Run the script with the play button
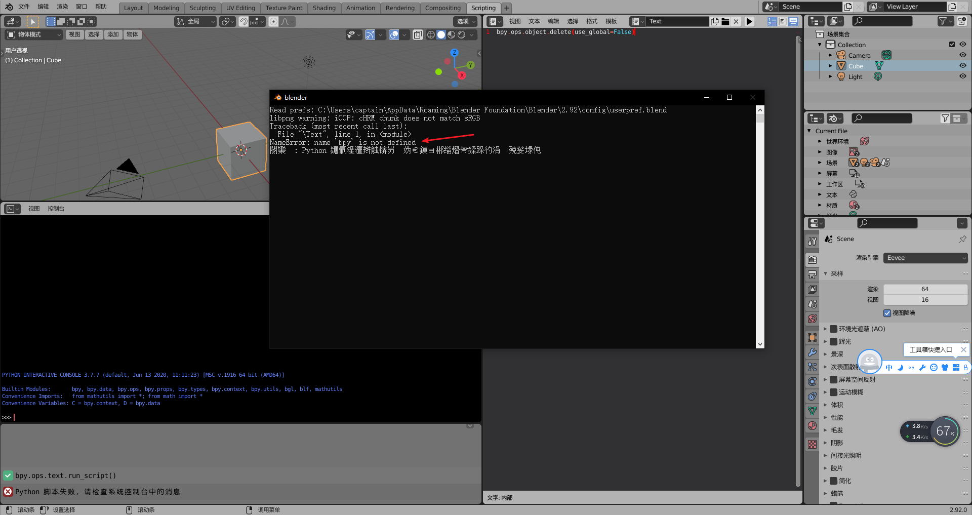Image resolution: width=972 pixels, height=515 pixels. click(x=750, y=21)
